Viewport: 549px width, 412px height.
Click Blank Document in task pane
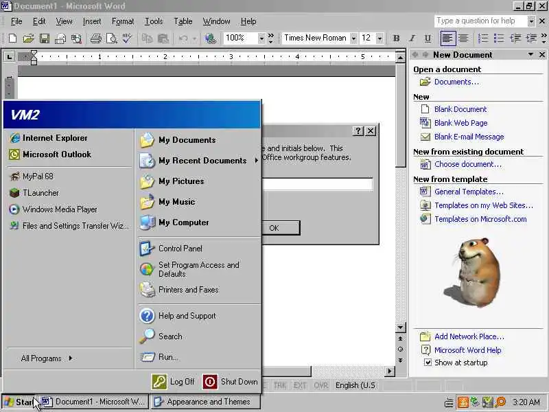(460, 109)
